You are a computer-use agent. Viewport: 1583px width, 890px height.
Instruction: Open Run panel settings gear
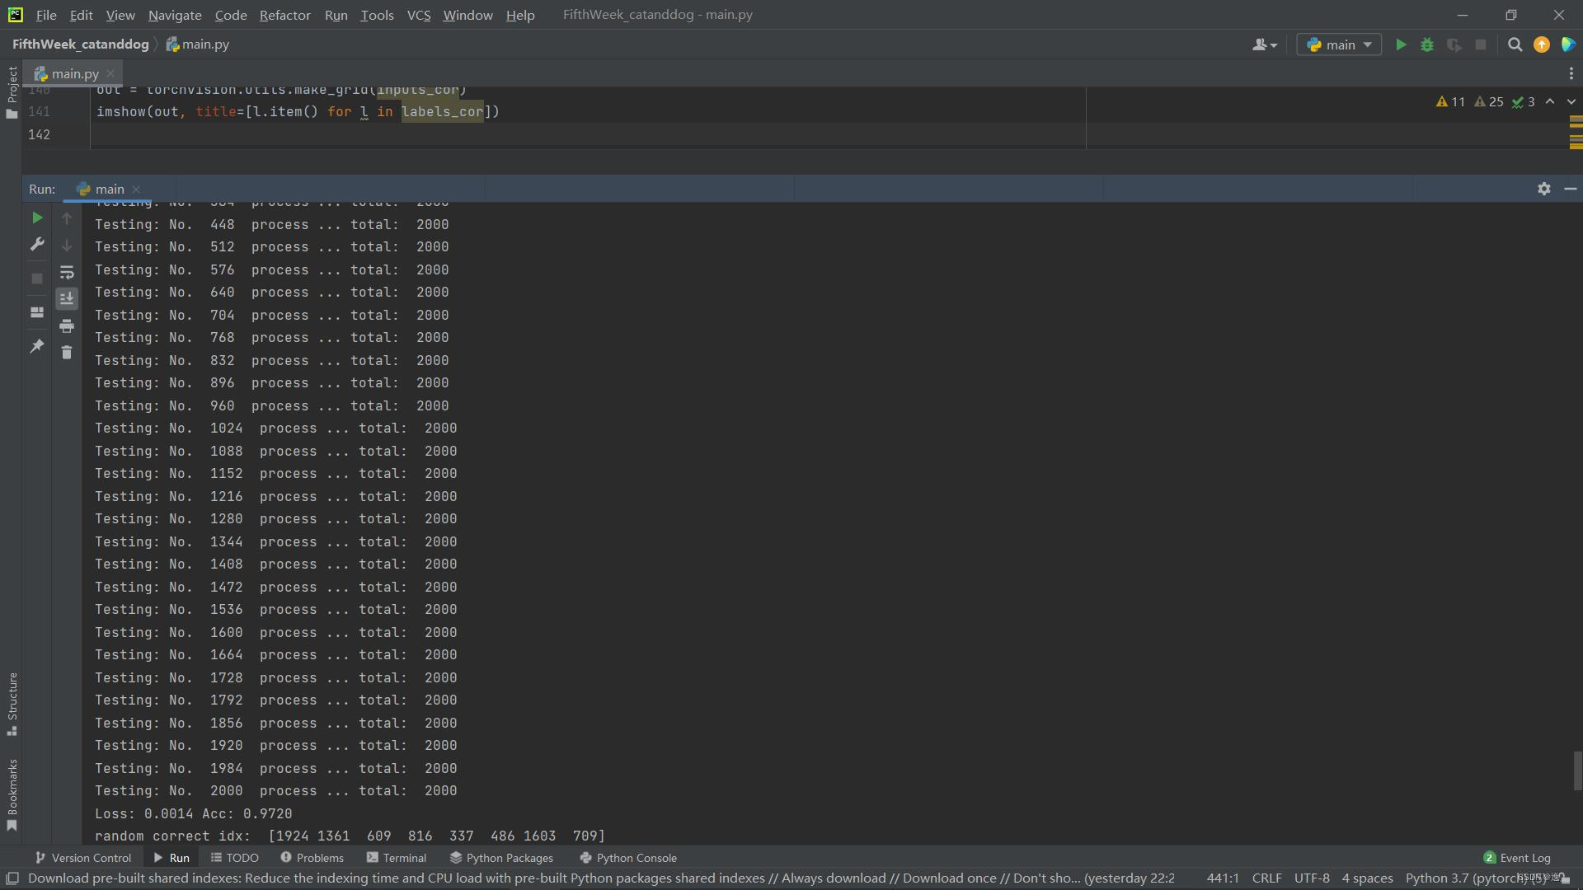pyautogui.click(x=1543, y=189)
